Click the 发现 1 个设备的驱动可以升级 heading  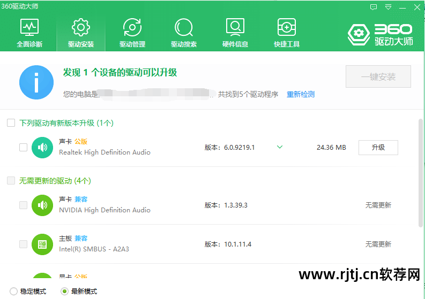click(x=120, y=73)
